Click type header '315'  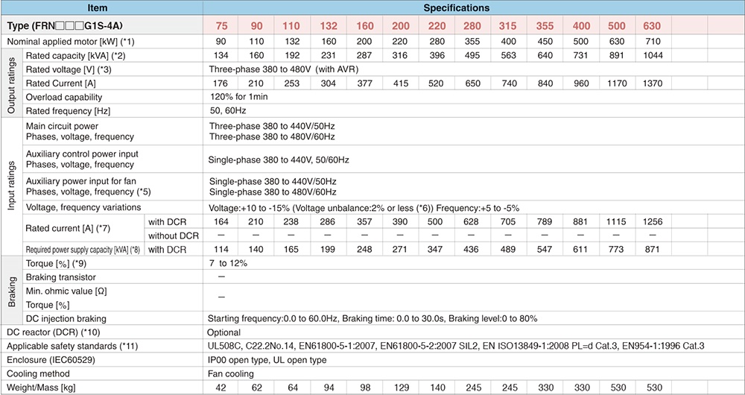tap(508, 26)
